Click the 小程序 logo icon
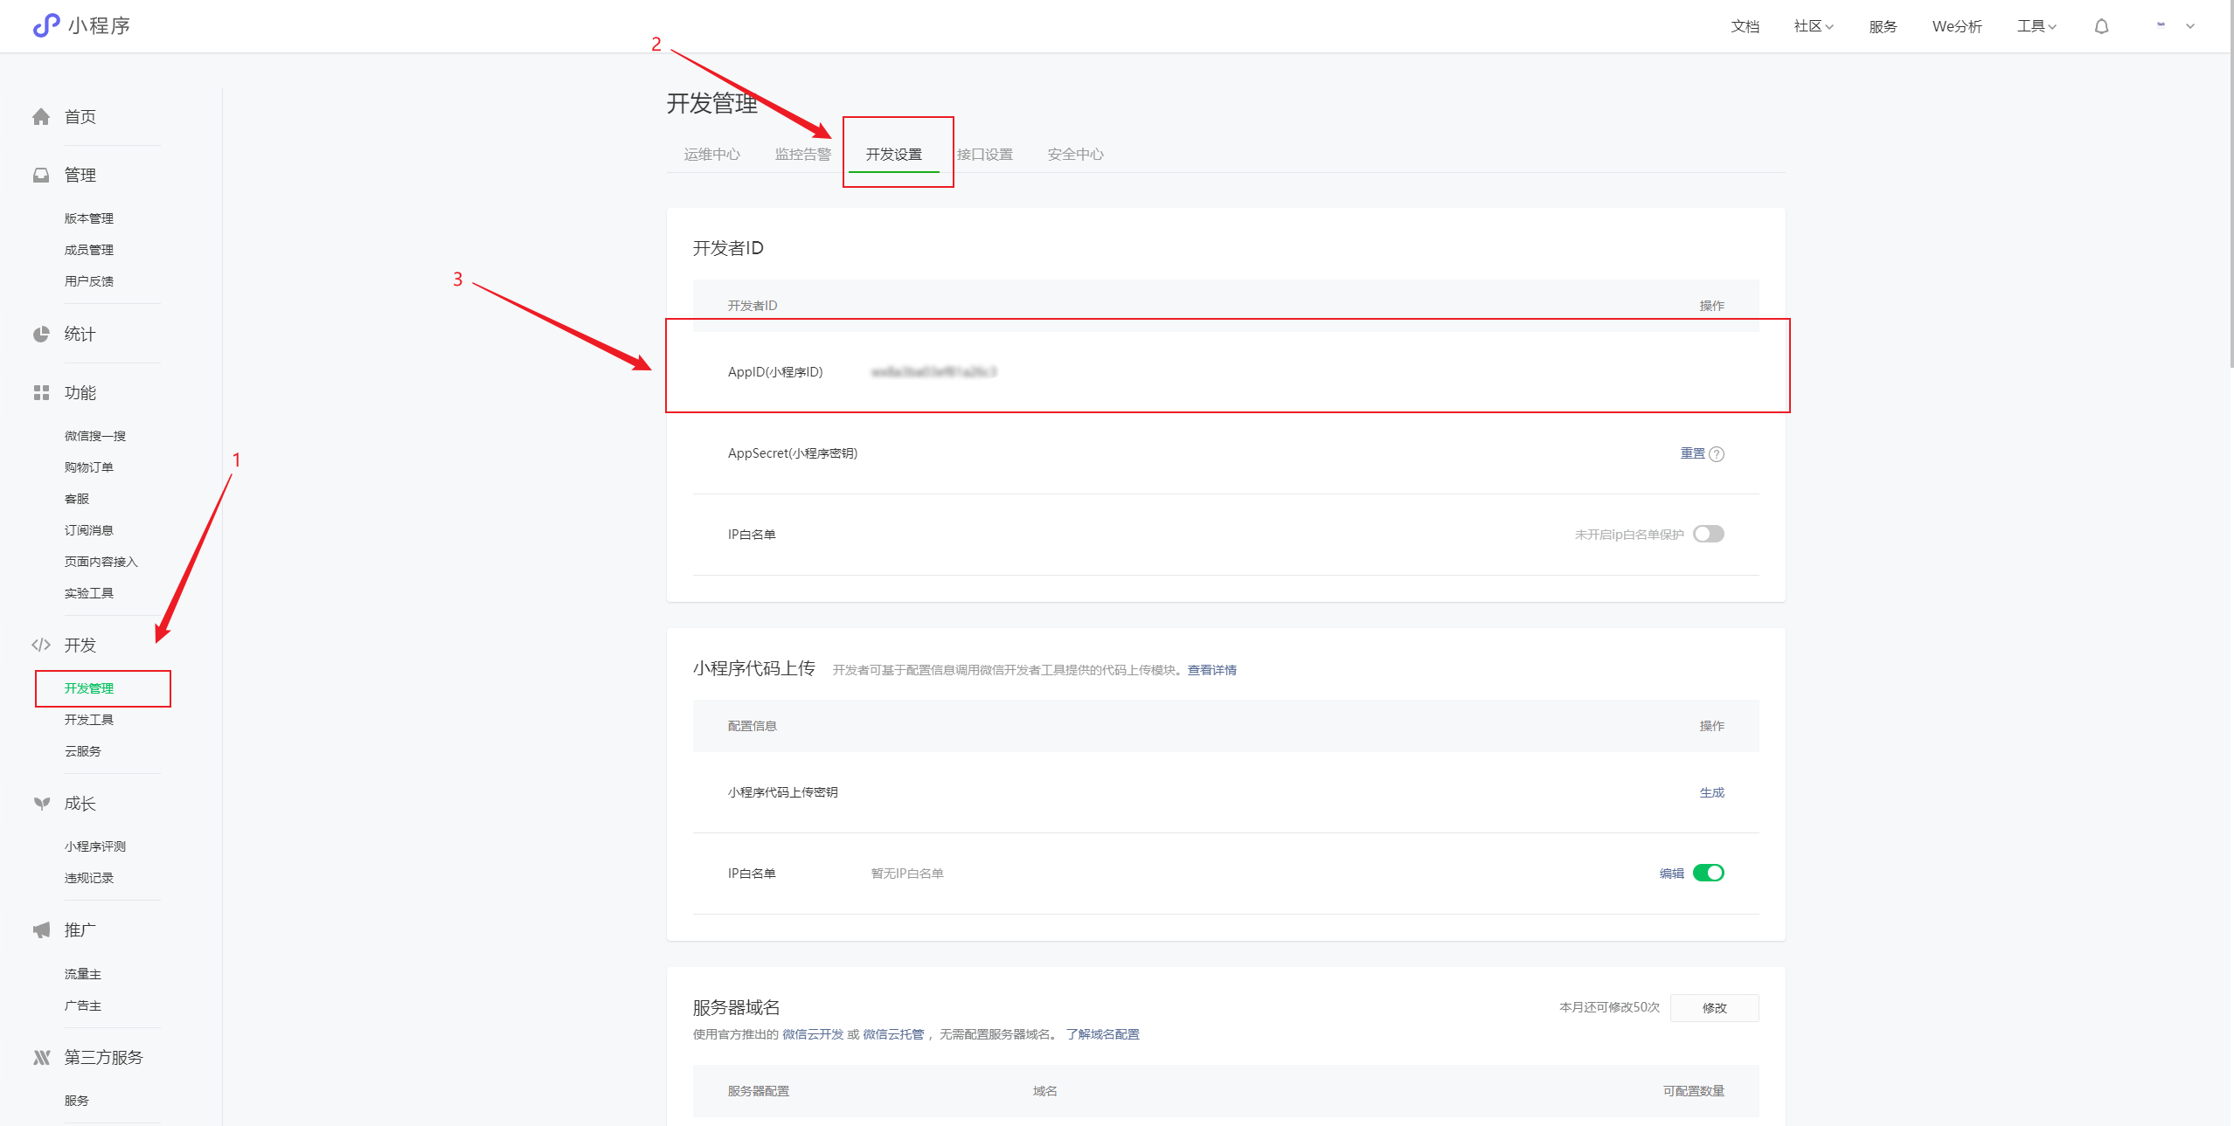Screen dimensions: 2234x1126 point(45,25)
